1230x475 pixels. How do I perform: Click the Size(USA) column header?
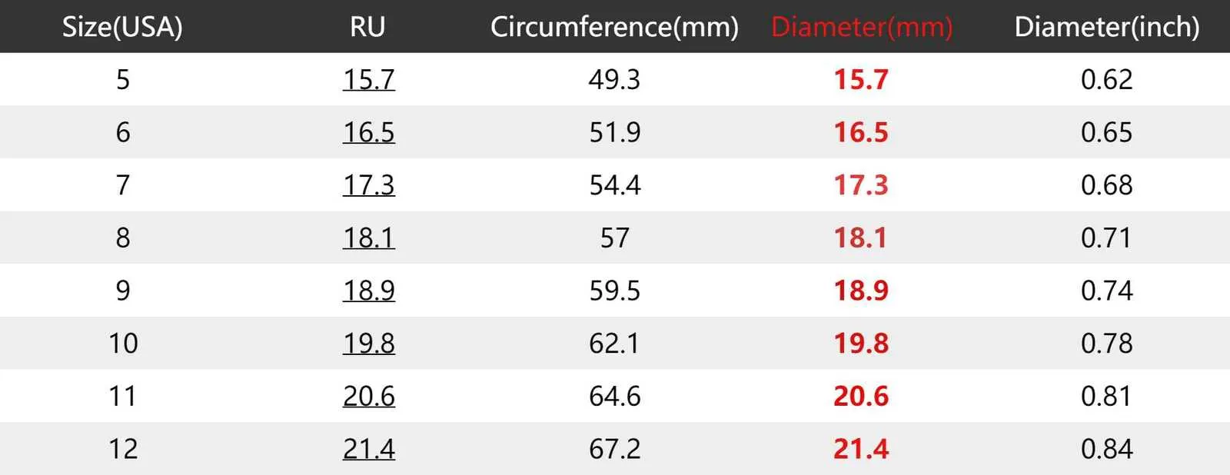click(122, 27)
